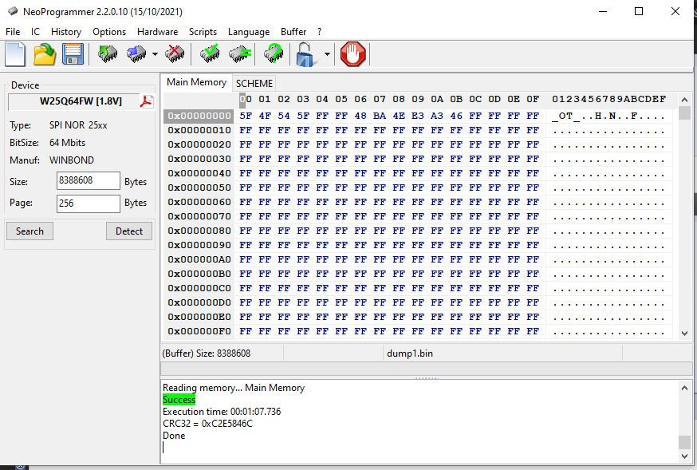
Task: Expand the Write IC dropdown arrow
Action: pos(155,55)
